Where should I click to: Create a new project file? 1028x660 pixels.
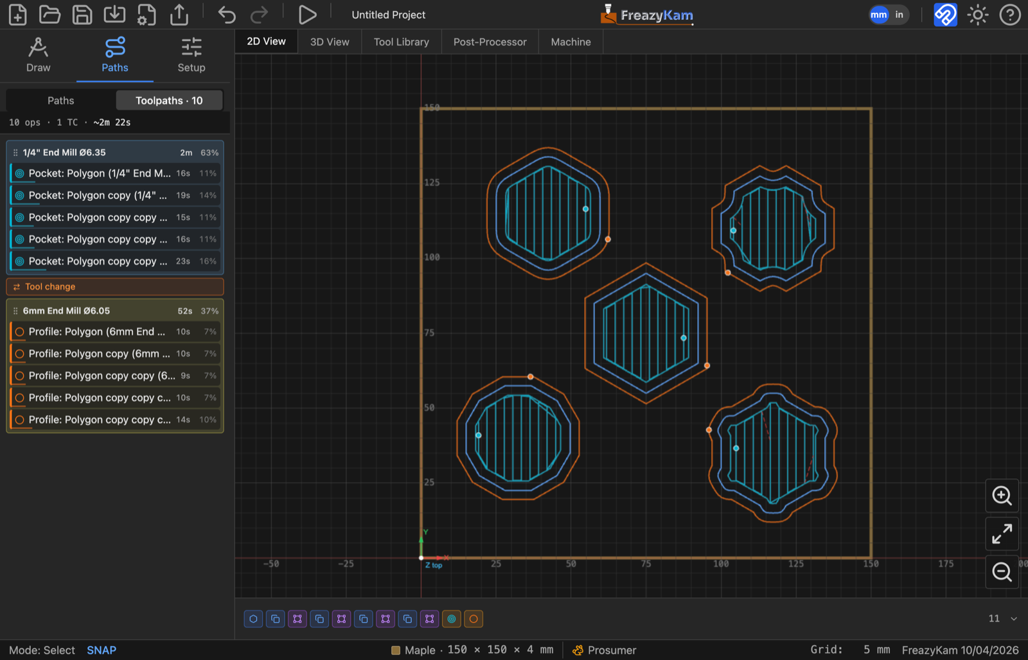coord(17,14)
